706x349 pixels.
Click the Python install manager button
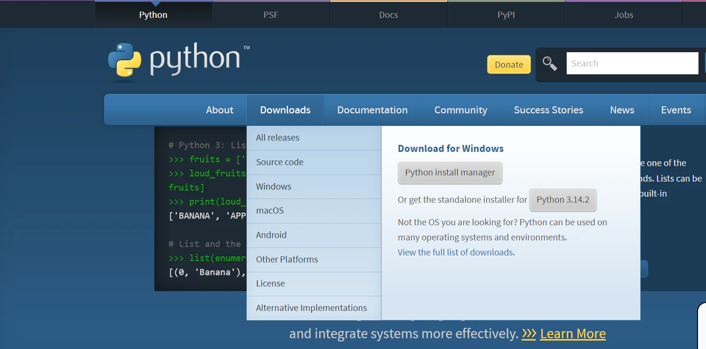pyautogui.click(x=450, y=173)
